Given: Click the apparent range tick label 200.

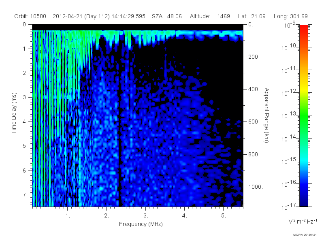Looking at the screenshot, I should click(x=254, y=57).
